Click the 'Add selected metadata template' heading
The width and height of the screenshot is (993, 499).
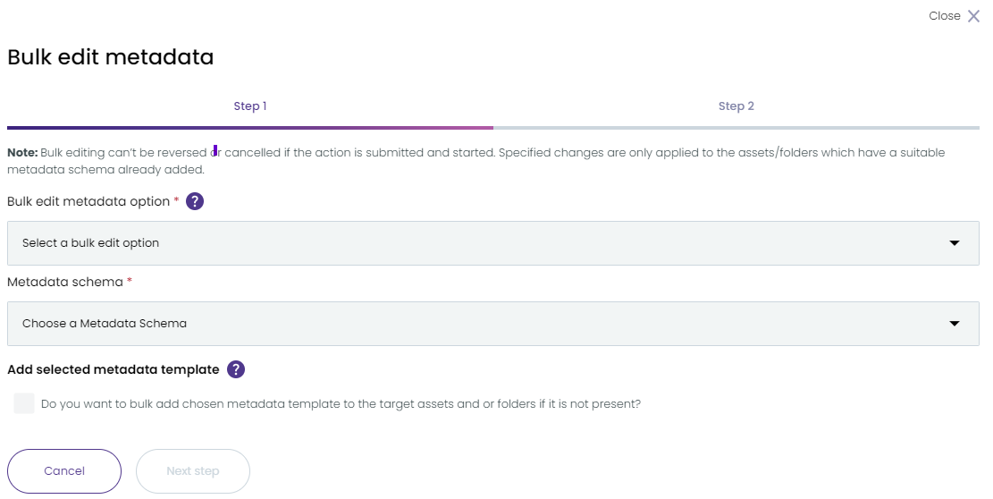point(114,369)
